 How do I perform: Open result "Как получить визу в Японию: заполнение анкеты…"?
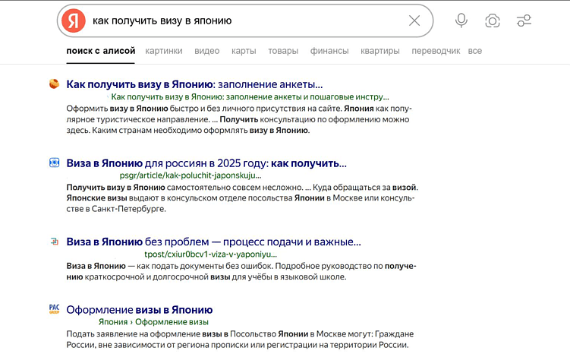194,84
